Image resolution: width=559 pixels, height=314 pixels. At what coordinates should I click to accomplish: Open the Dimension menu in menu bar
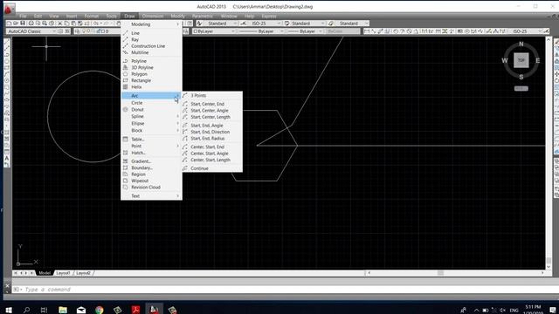coord(153,16)
